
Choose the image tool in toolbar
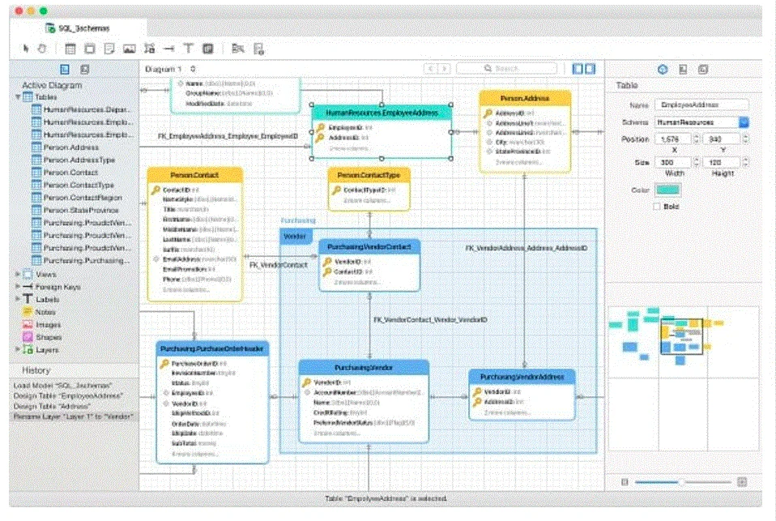(129, 49)
